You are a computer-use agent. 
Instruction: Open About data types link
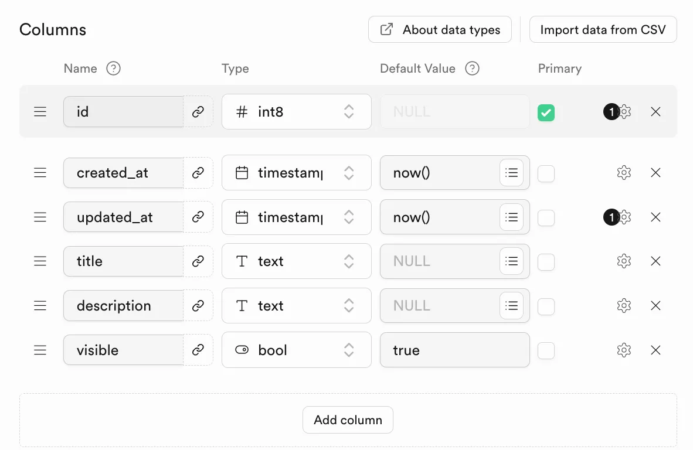[440, 29]
